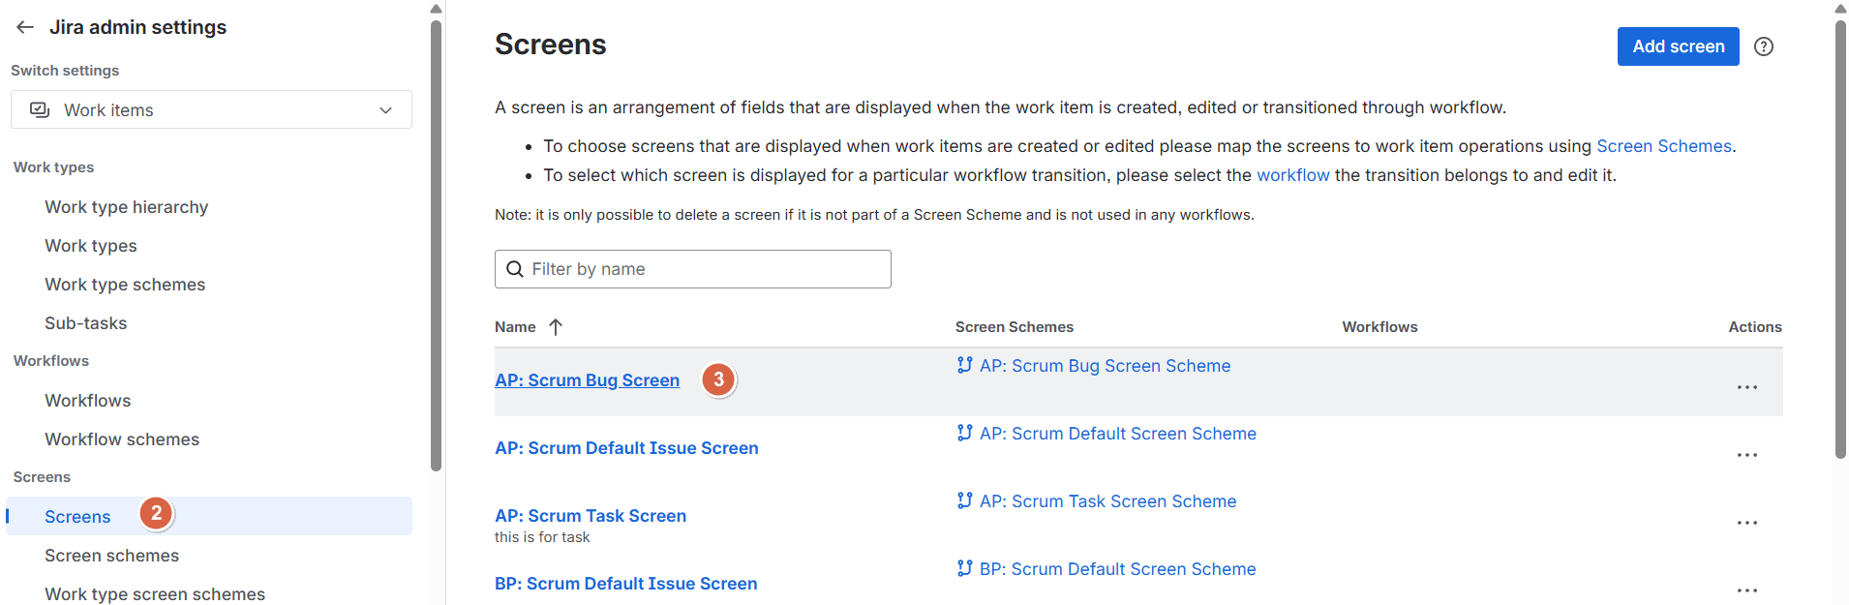
Task: Open Work type screen schemes
Action: pyautogui.click(x=155, y=594)
